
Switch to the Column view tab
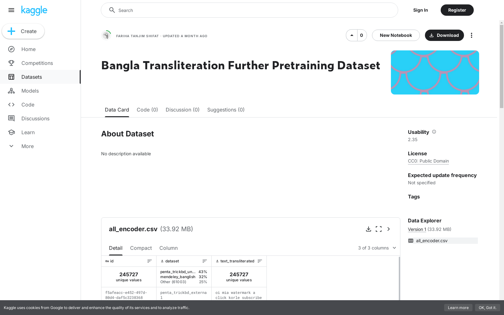click(169, 248)
